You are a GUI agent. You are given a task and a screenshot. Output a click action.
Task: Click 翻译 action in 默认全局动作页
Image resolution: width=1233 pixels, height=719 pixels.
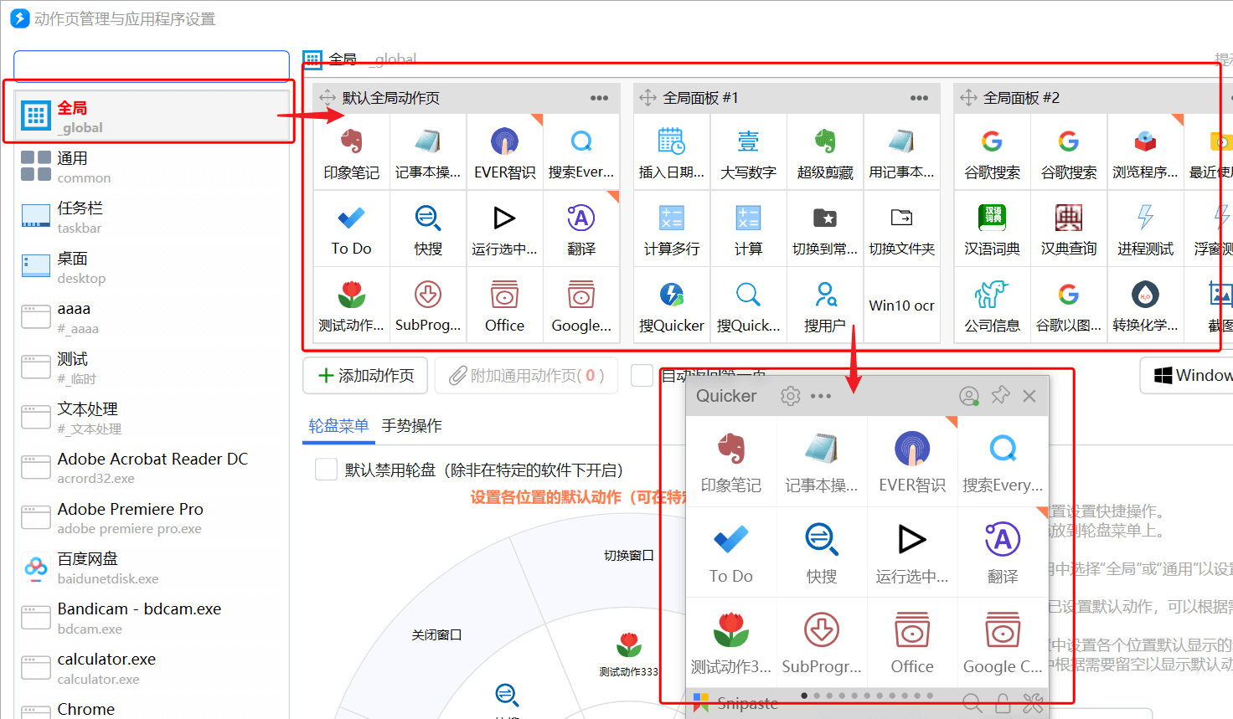pos(581,229)
